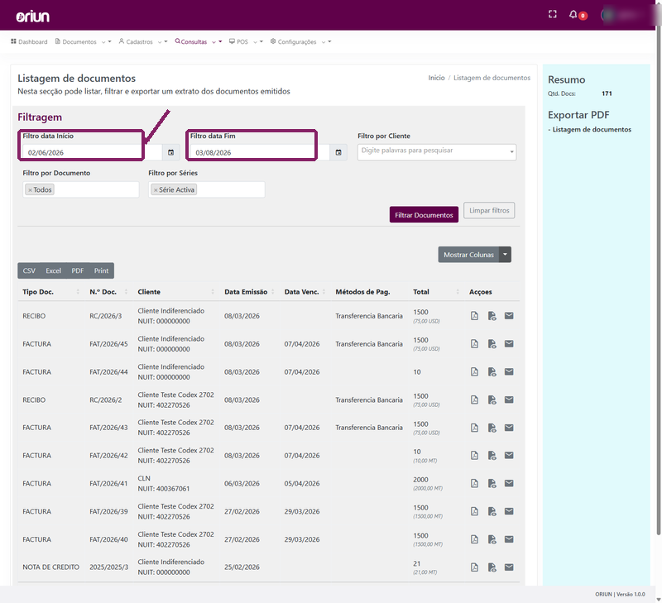Remove the Série Activa series tag

point(156,190)
